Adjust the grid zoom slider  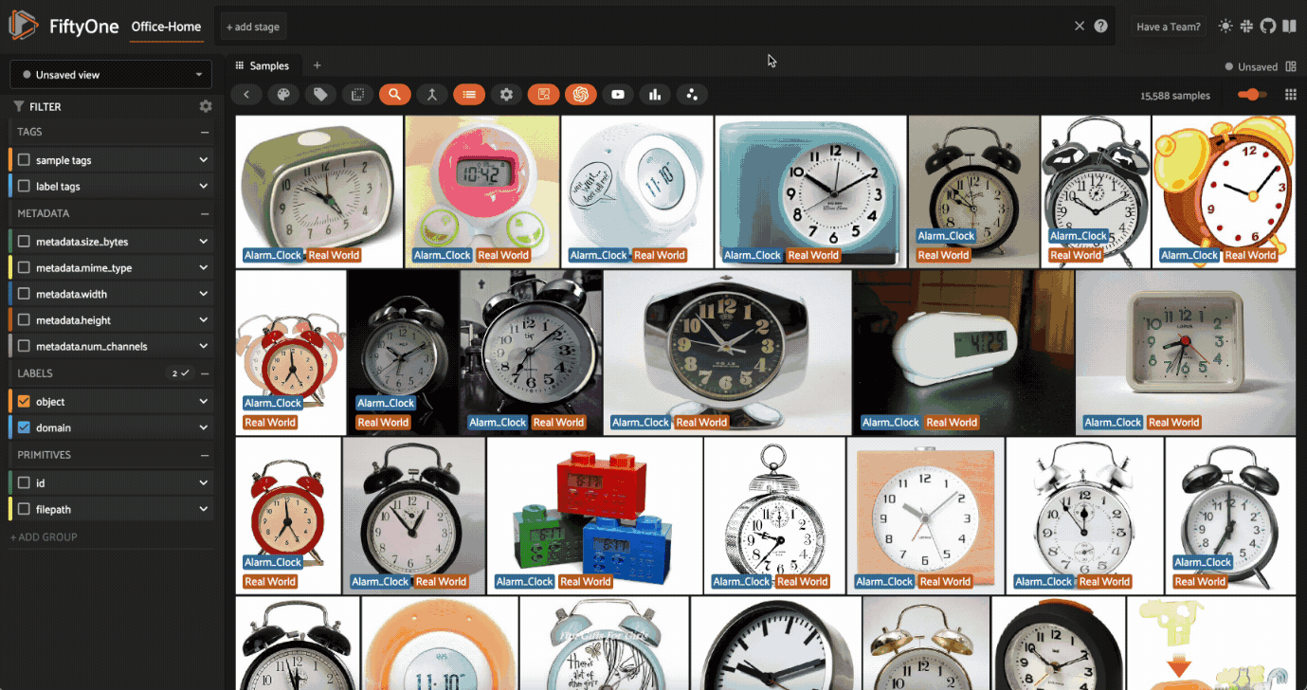(1252, 95)
